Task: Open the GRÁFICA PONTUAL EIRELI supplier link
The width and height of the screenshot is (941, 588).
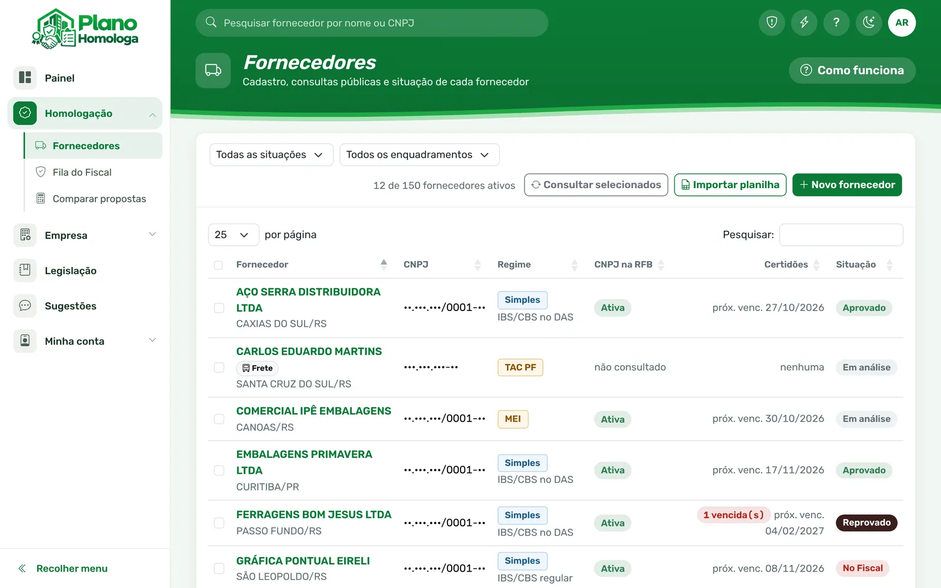Action: (303, 561)
